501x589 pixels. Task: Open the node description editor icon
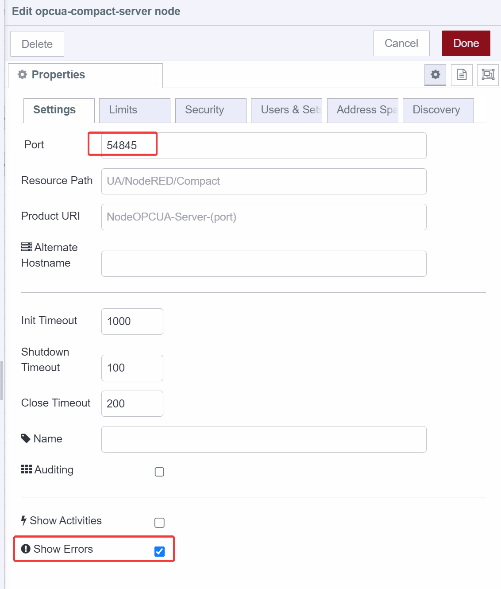point(462,75)
